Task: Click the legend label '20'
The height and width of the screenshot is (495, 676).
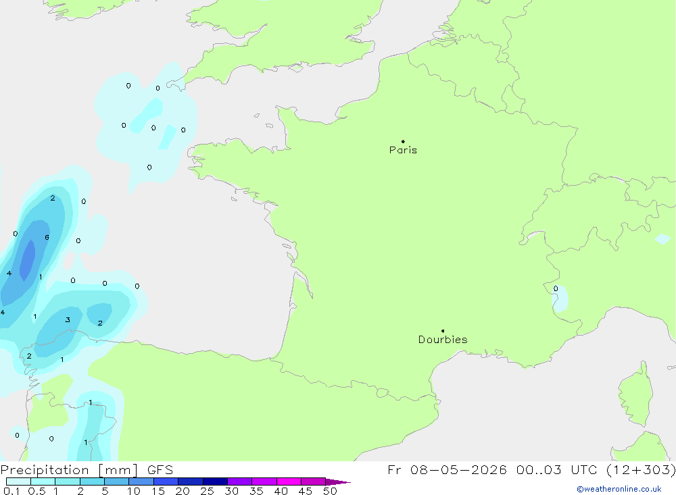Action: 183,491
